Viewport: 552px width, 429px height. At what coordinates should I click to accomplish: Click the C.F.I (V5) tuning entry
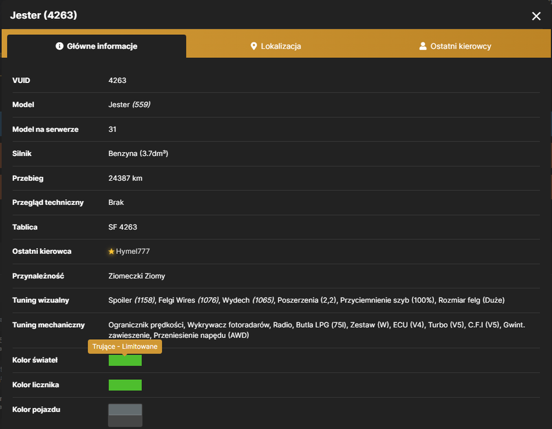(483, 325)
